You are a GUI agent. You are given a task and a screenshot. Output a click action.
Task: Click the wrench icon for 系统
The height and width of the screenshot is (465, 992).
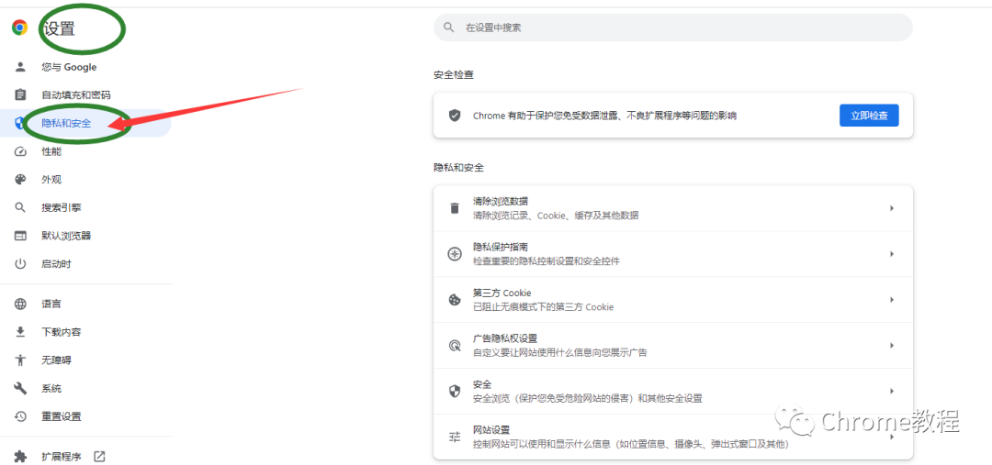click(x=20, y=388)
